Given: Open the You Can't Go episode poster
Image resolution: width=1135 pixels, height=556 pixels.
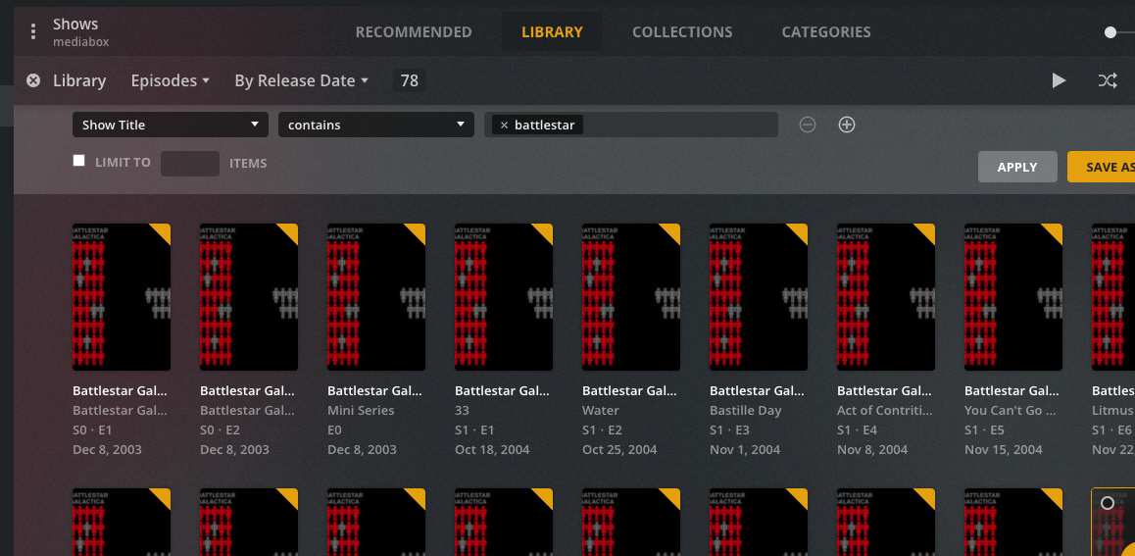Looking at the screenshot, I should click(x=1013, y=297).
